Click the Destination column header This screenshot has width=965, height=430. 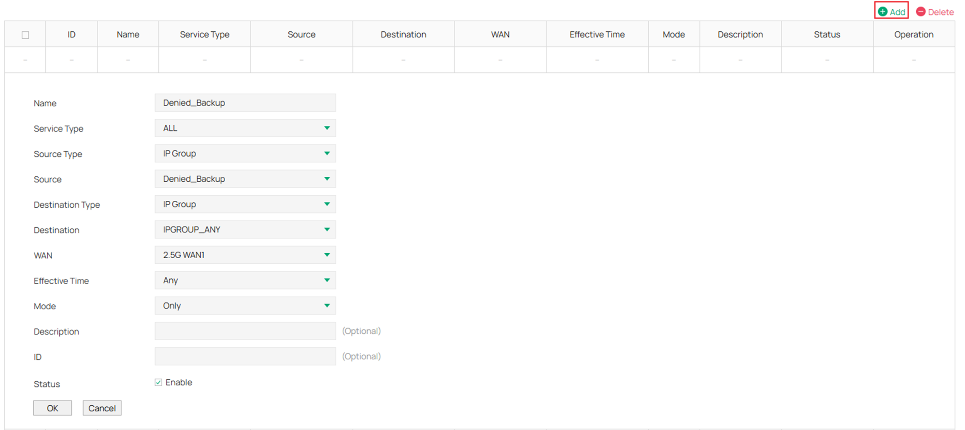[x=403, y=34]
